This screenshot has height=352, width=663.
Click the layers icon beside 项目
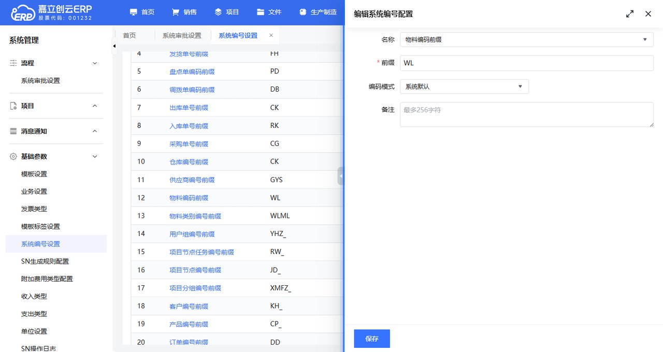click(x=218, y=12)
